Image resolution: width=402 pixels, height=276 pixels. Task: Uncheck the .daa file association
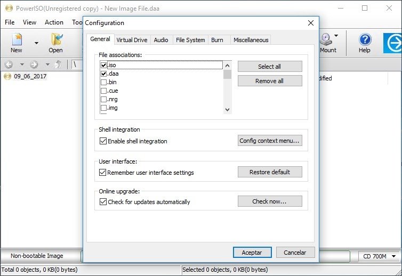coord(103,74)
